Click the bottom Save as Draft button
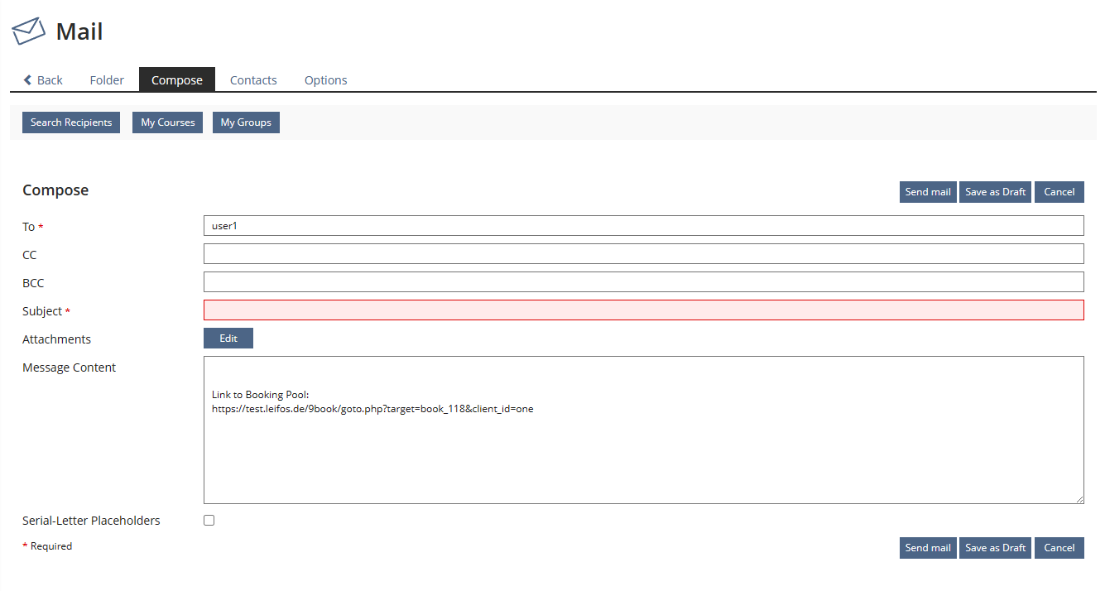 [x=995, y=548]
